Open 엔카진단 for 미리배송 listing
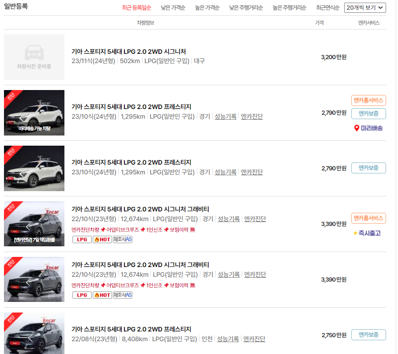The width and height of the screenshot is (398, 354). click(252, 117)
